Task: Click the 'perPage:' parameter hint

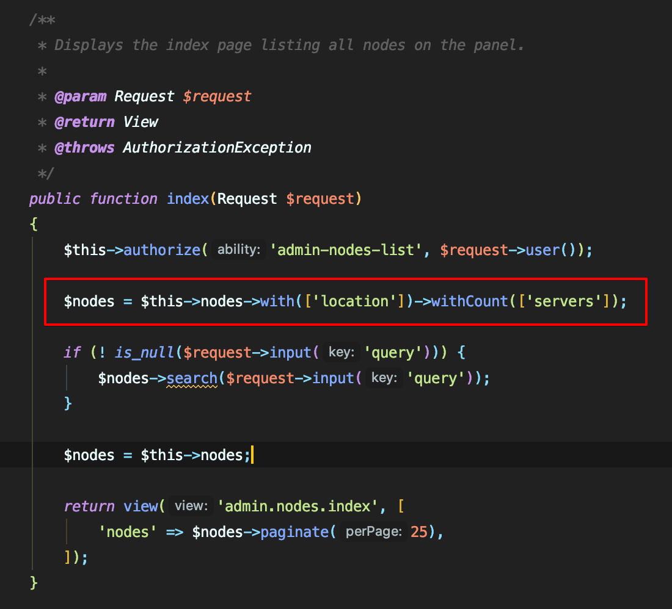Action: click(373, 532)
